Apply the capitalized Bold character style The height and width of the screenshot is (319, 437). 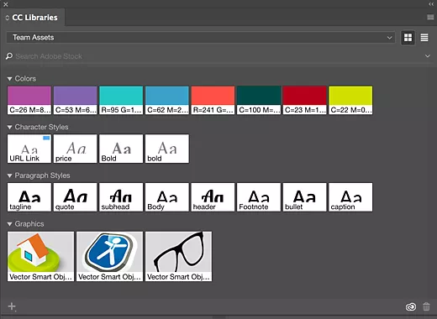121,149
